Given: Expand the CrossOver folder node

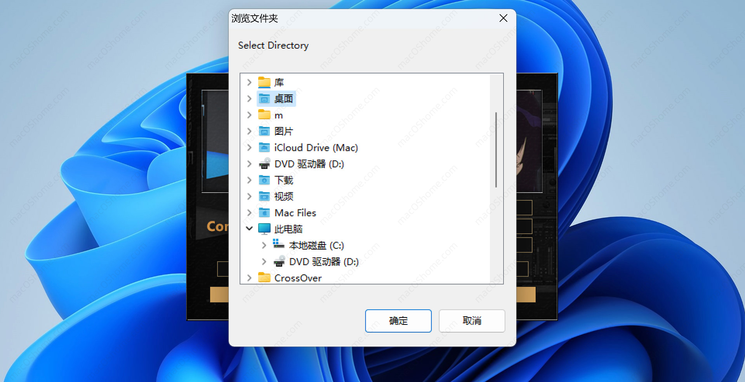Looking at the screenshot, I should pyautogui.click(x=249, y=278).
